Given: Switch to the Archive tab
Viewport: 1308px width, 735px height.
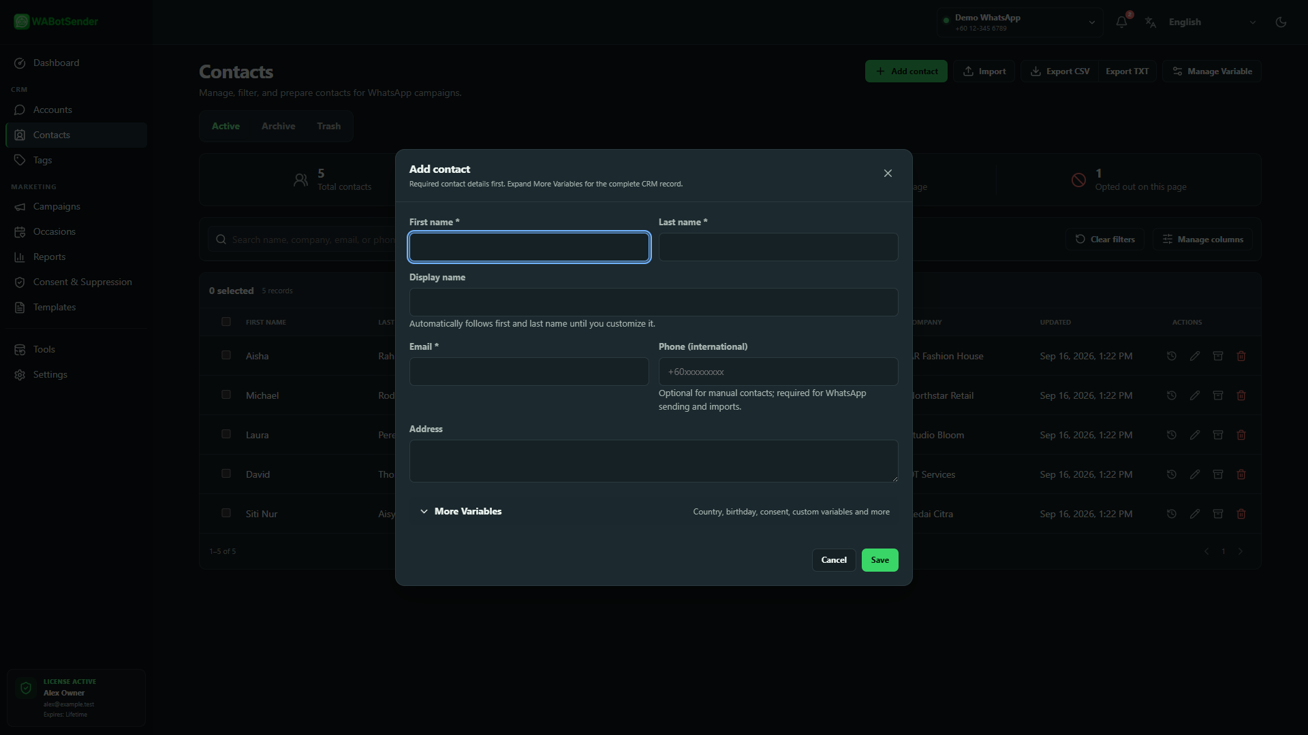Looking at the screenshot, I should (278, 126).
